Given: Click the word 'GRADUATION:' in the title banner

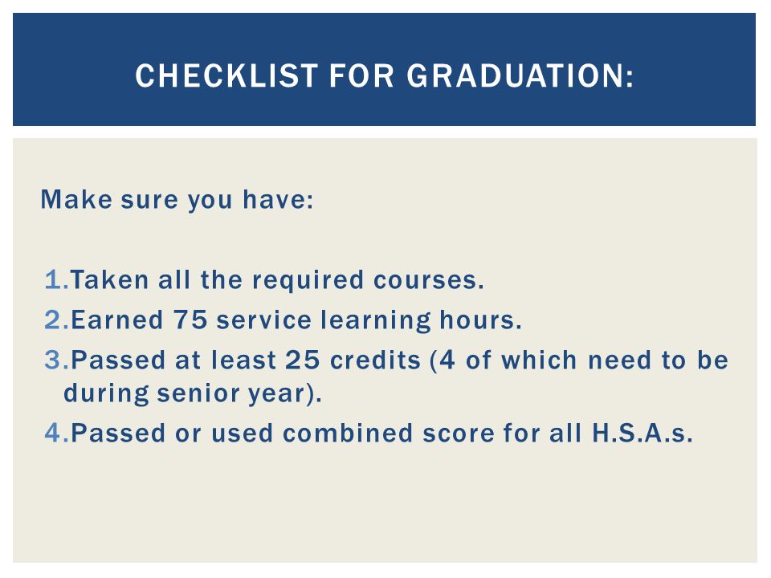Looking at the screenshot, I should pos(520,75).
